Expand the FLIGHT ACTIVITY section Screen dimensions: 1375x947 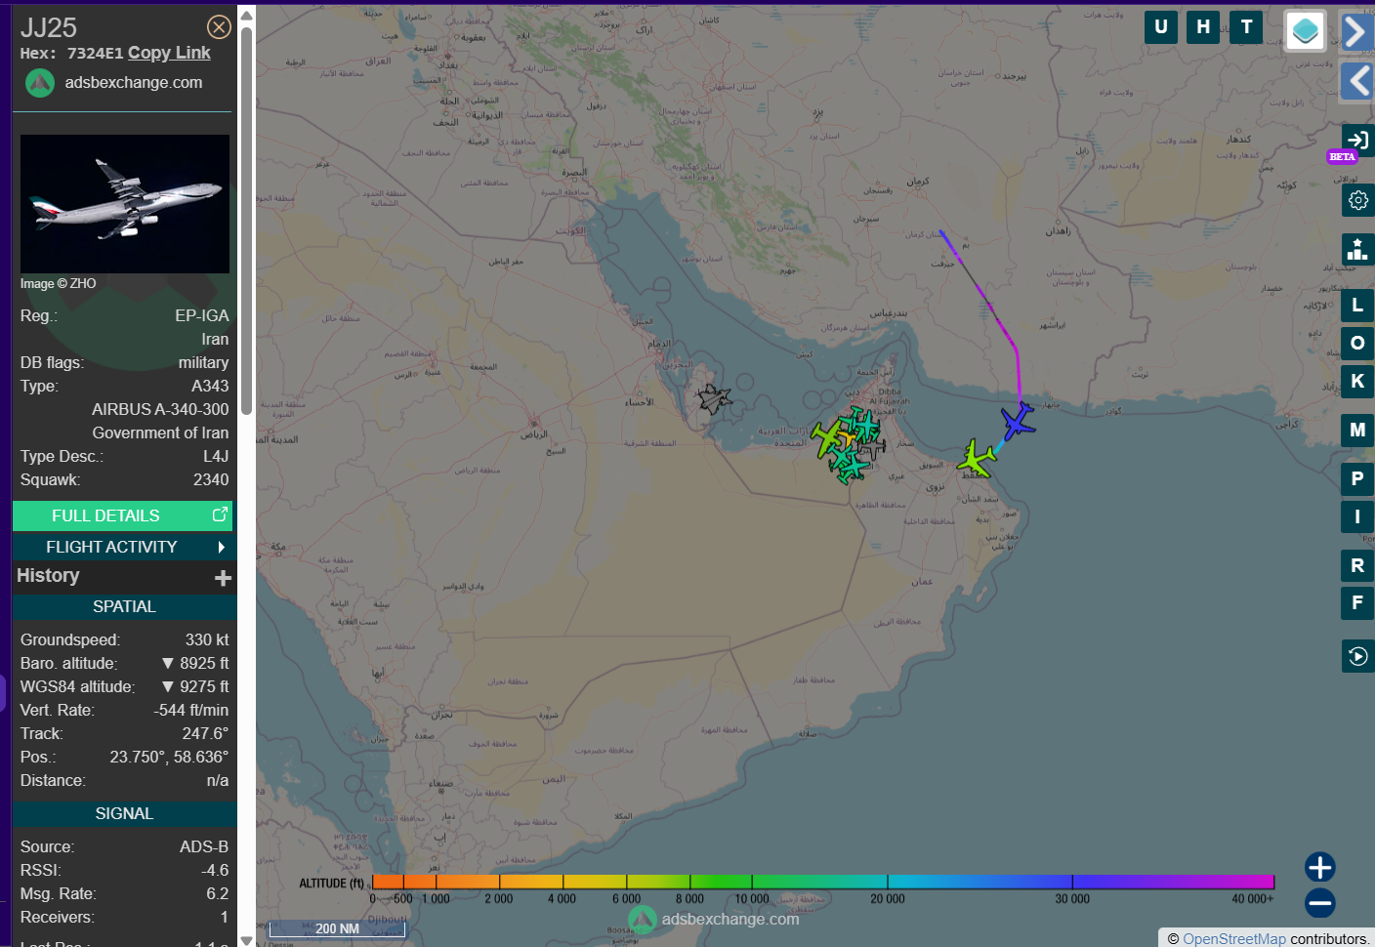click(123, 547)
